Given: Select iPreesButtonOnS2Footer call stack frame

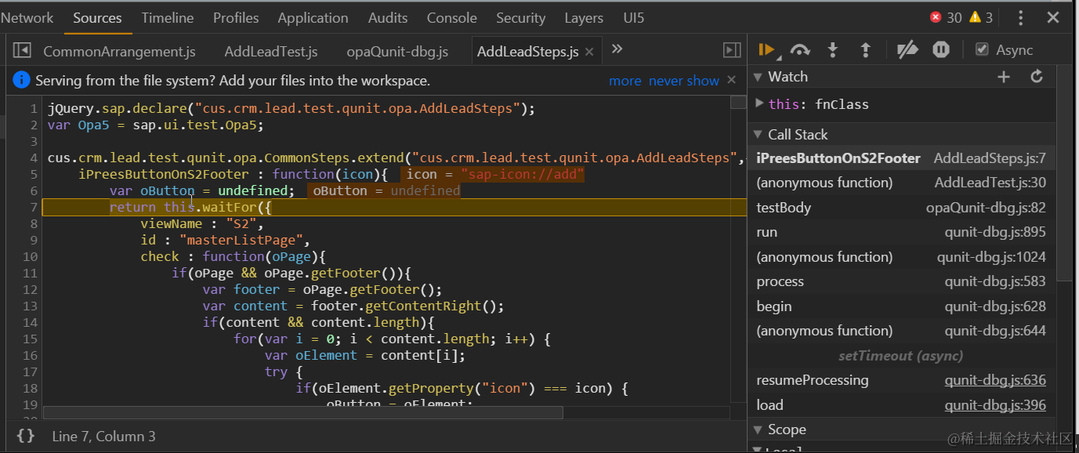Looking at the screenshot, I should [901, 158].
